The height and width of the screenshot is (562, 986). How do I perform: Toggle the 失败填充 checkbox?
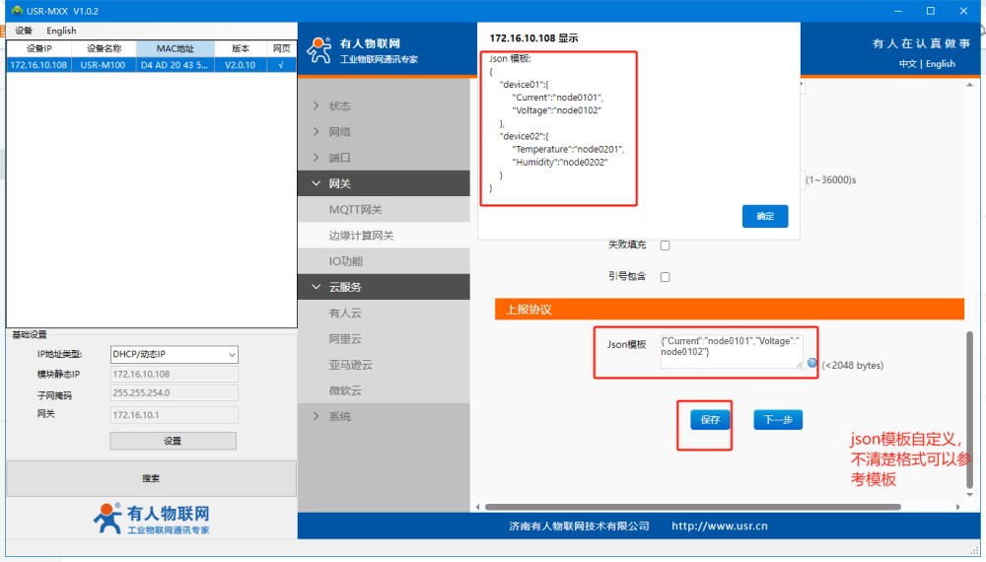click(x=665, y=246)
